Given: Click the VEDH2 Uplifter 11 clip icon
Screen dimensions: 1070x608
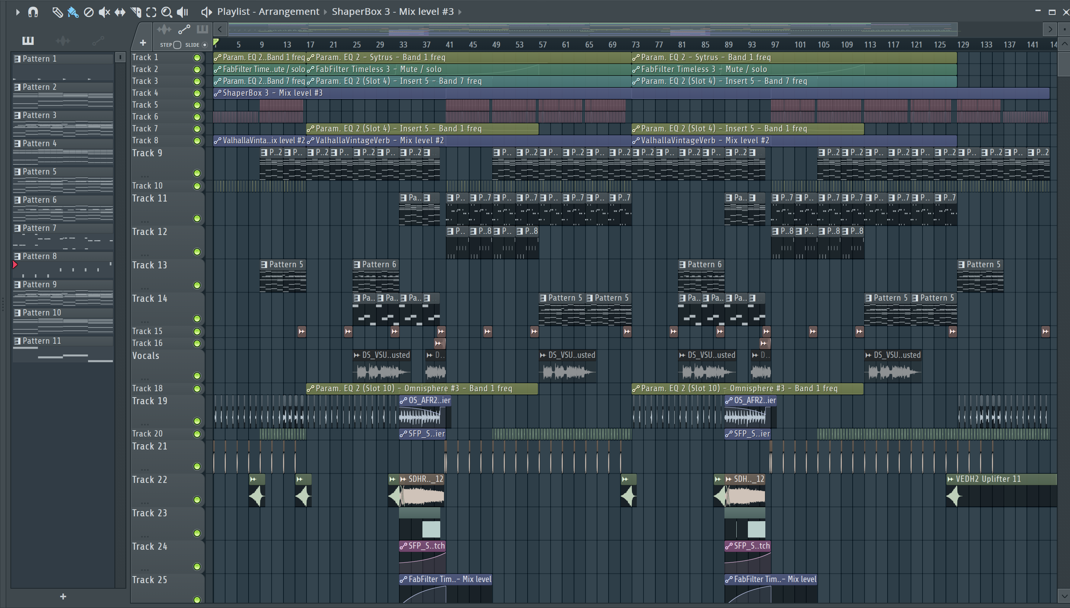Looking at the screenshot, I should pyautogui.click(x=950, y=479).
